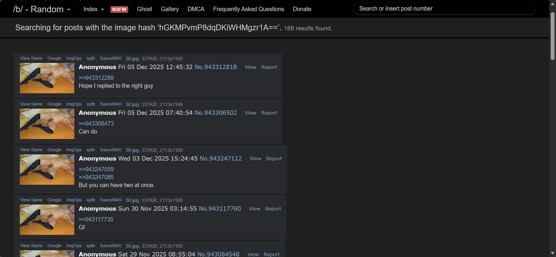Image resolution: width=556 pixels, height=257 pixels.
Task: Click View on post No.943117760
Action: click(254, 209)
